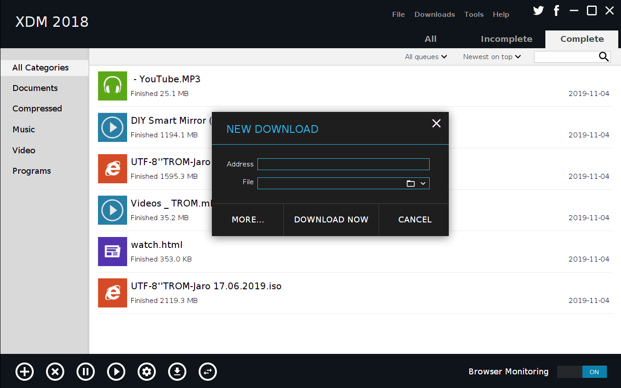Click the refresh link swap-arrows icon
The height and width of the screenshot is (388, 621).
(208, 372)
